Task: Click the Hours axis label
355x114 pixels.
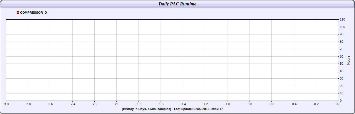Action: coord(348,60)
